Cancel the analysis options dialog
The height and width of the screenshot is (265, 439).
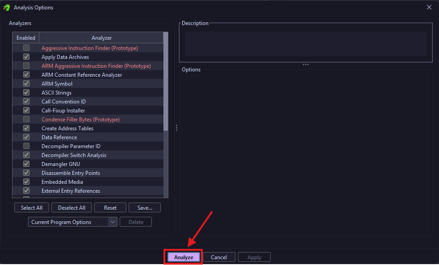click(x=219, y=257)
